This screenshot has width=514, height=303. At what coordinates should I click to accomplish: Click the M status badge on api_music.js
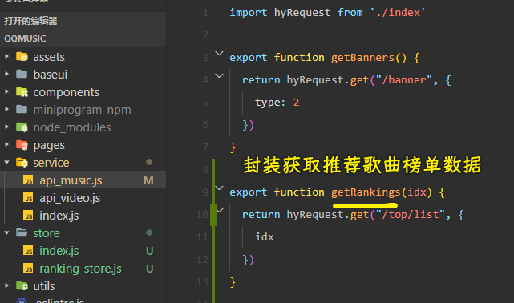click(x=148, y=180)
